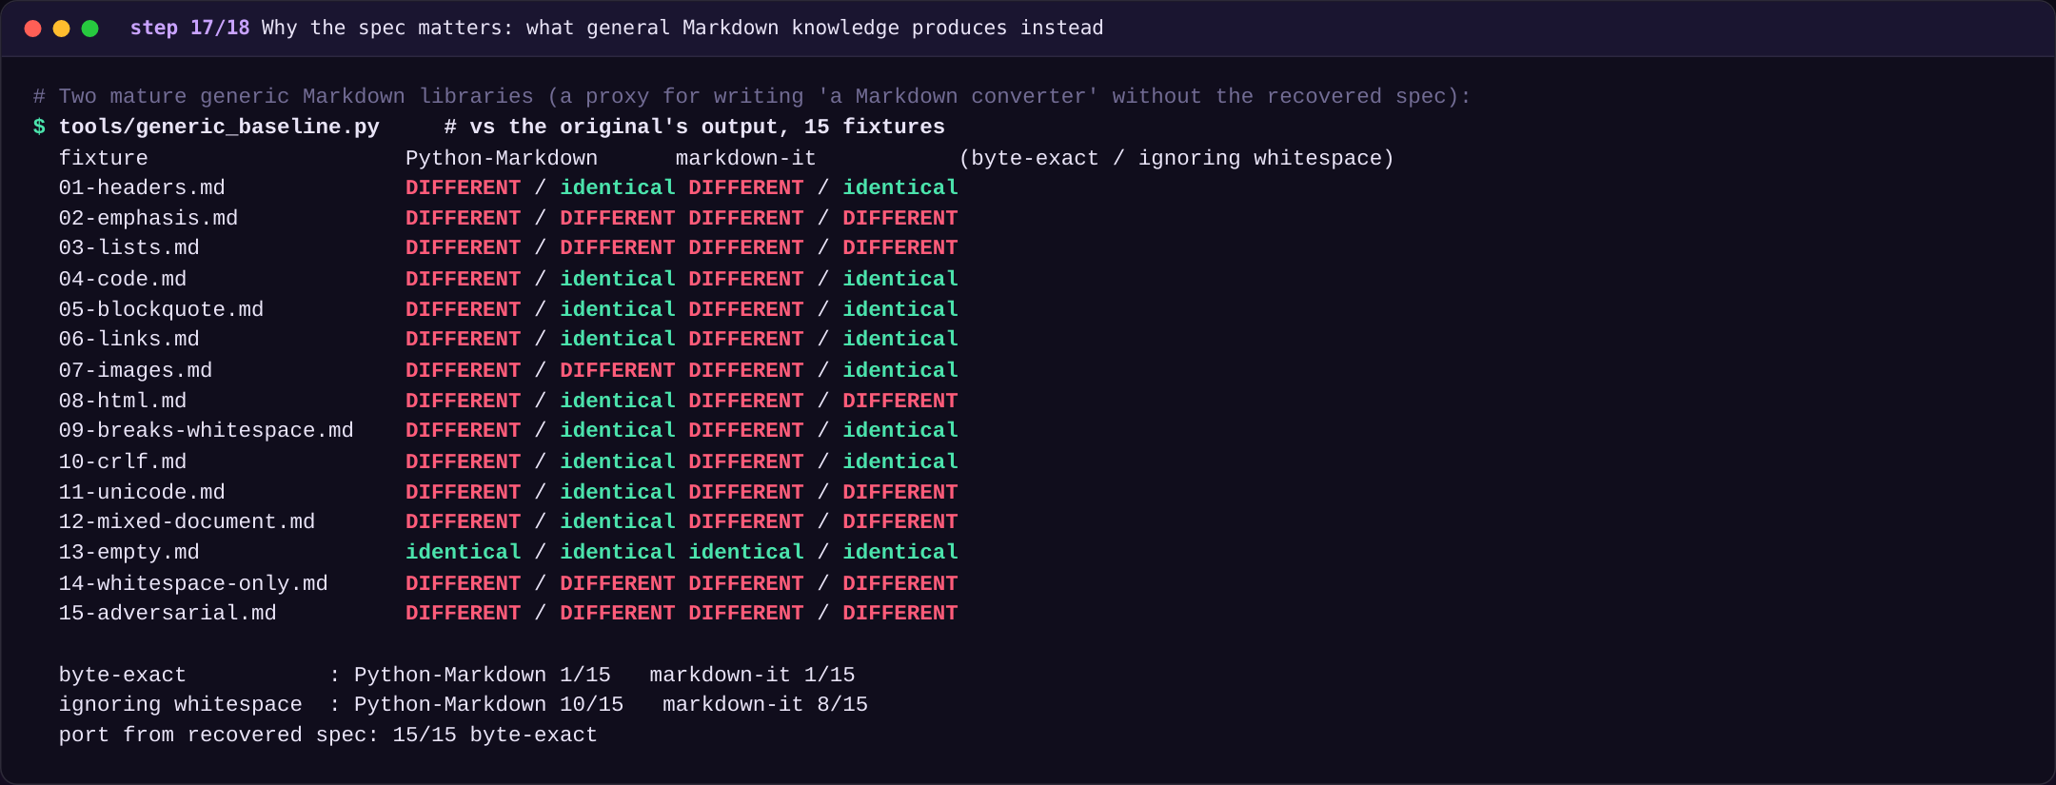Click the 'markdown-it' column header
This screenshot has width=2056, height=785.
745,158
